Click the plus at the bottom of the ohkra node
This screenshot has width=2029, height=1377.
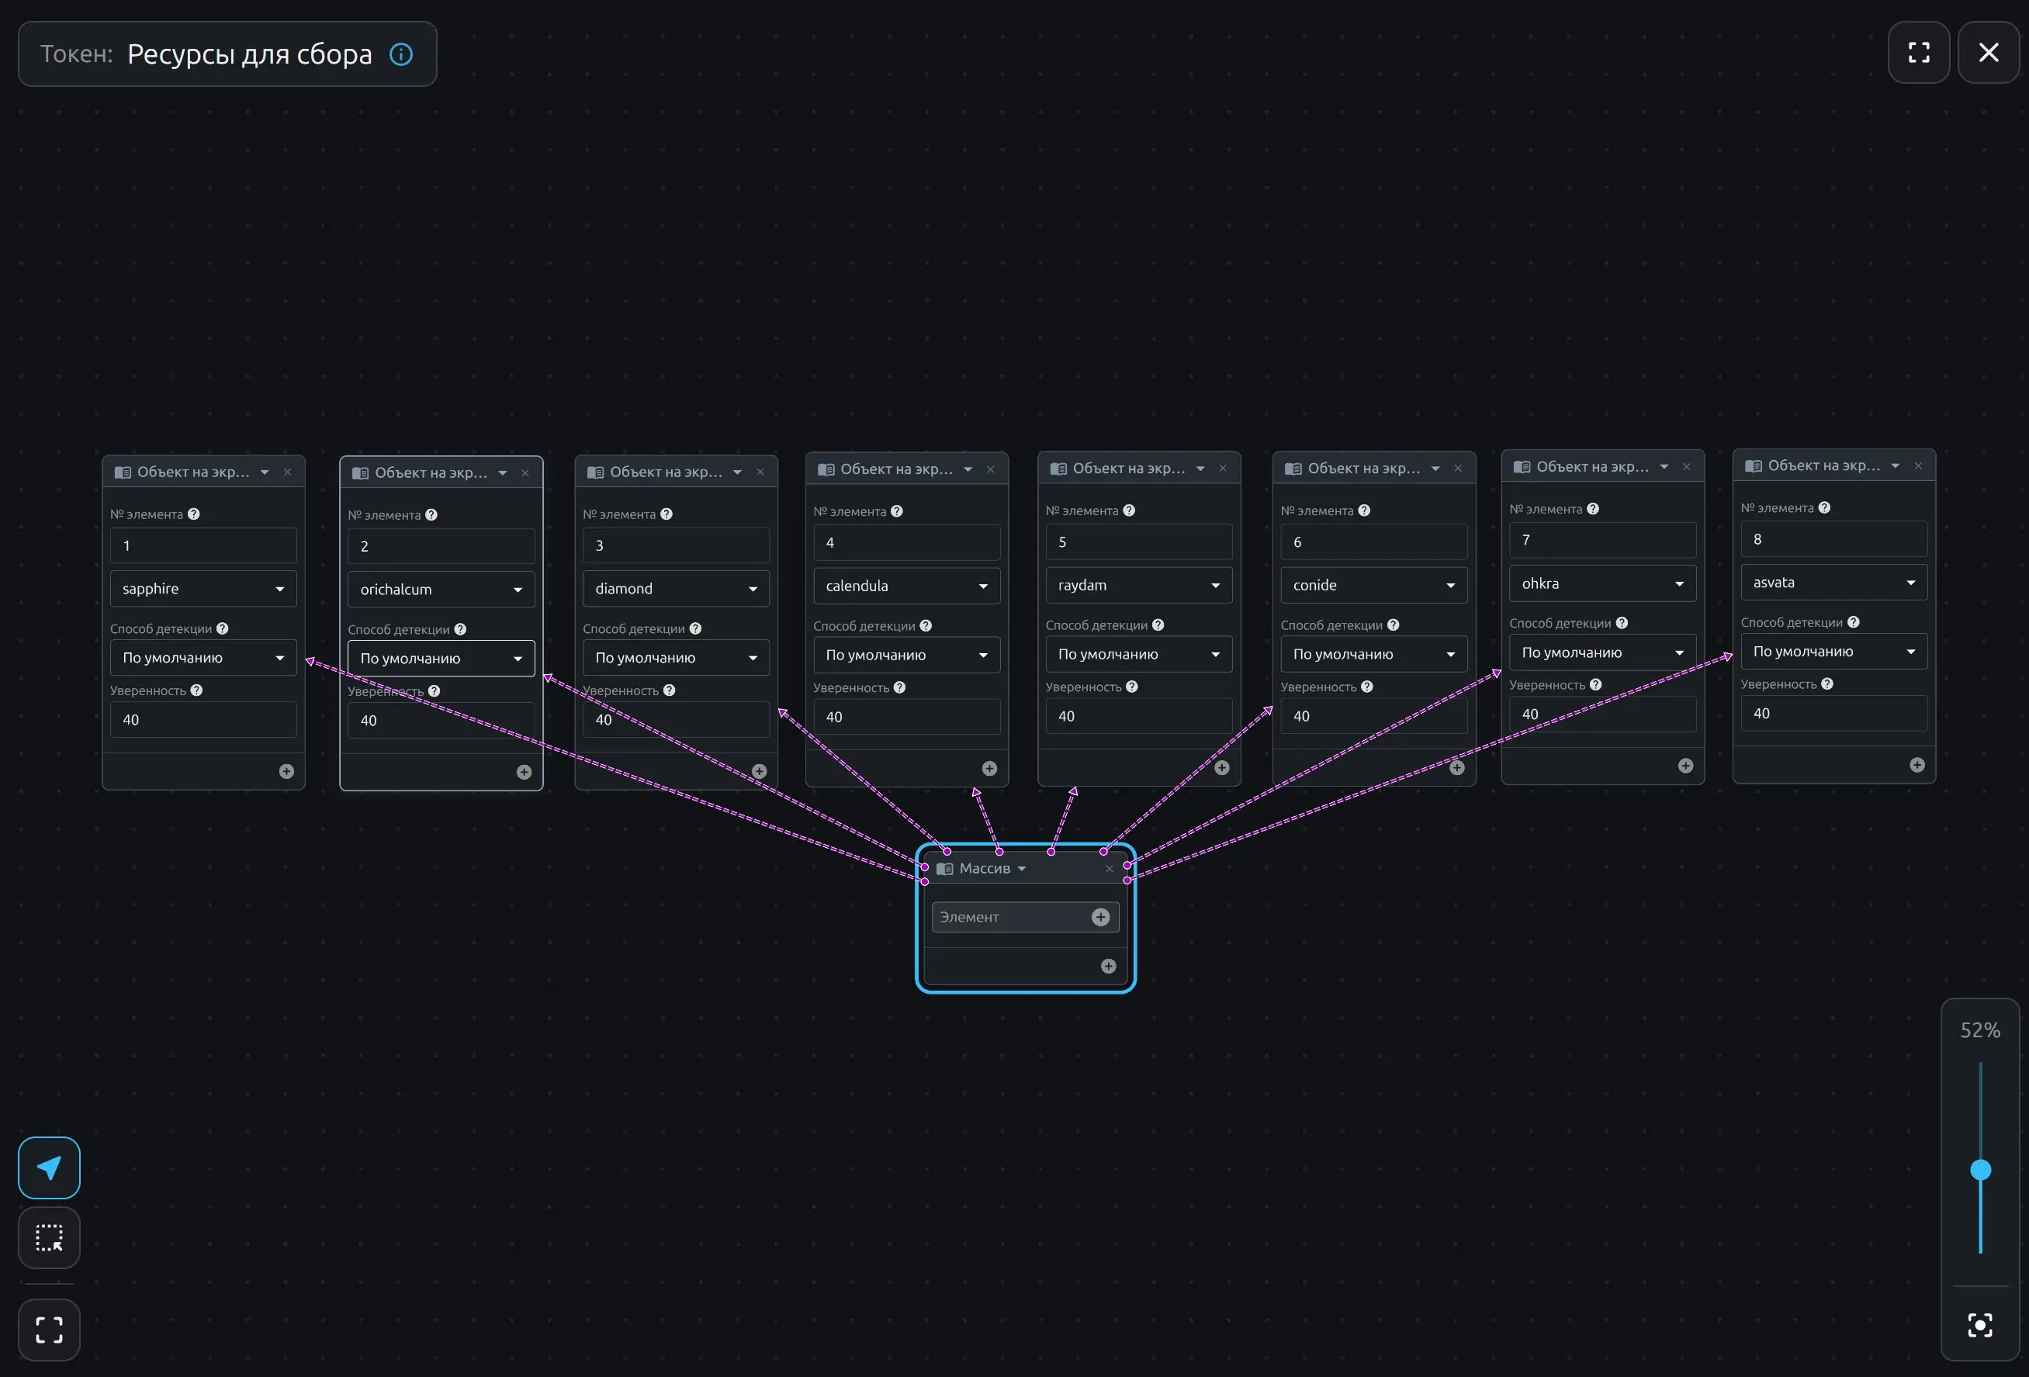coord(1685,766)
